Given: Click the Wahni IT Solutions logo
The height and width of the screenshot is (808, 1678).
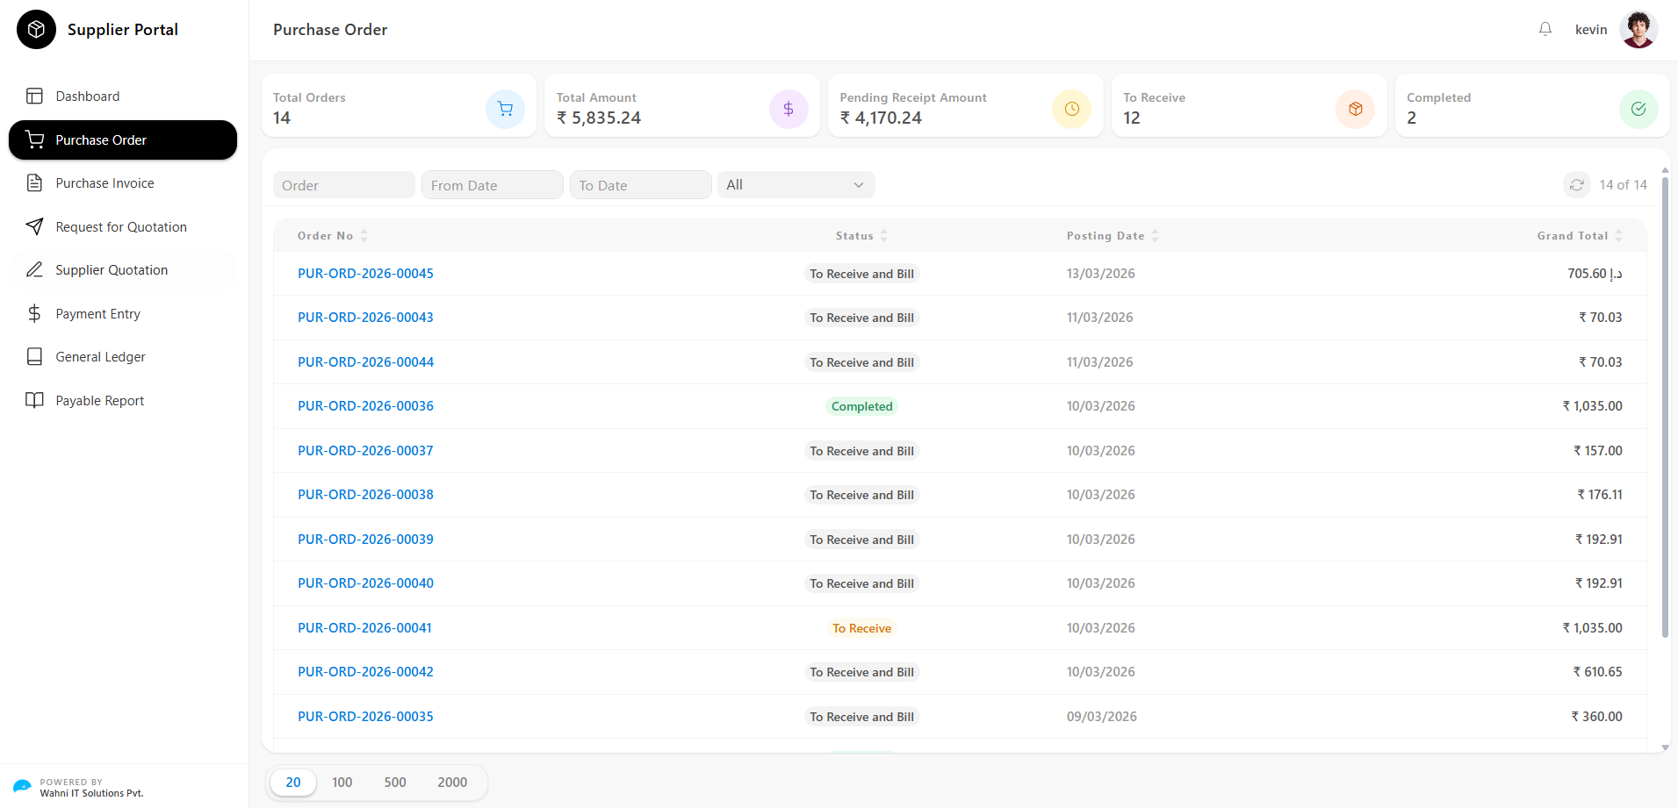Looking at the screenshot, I should 22,786.
